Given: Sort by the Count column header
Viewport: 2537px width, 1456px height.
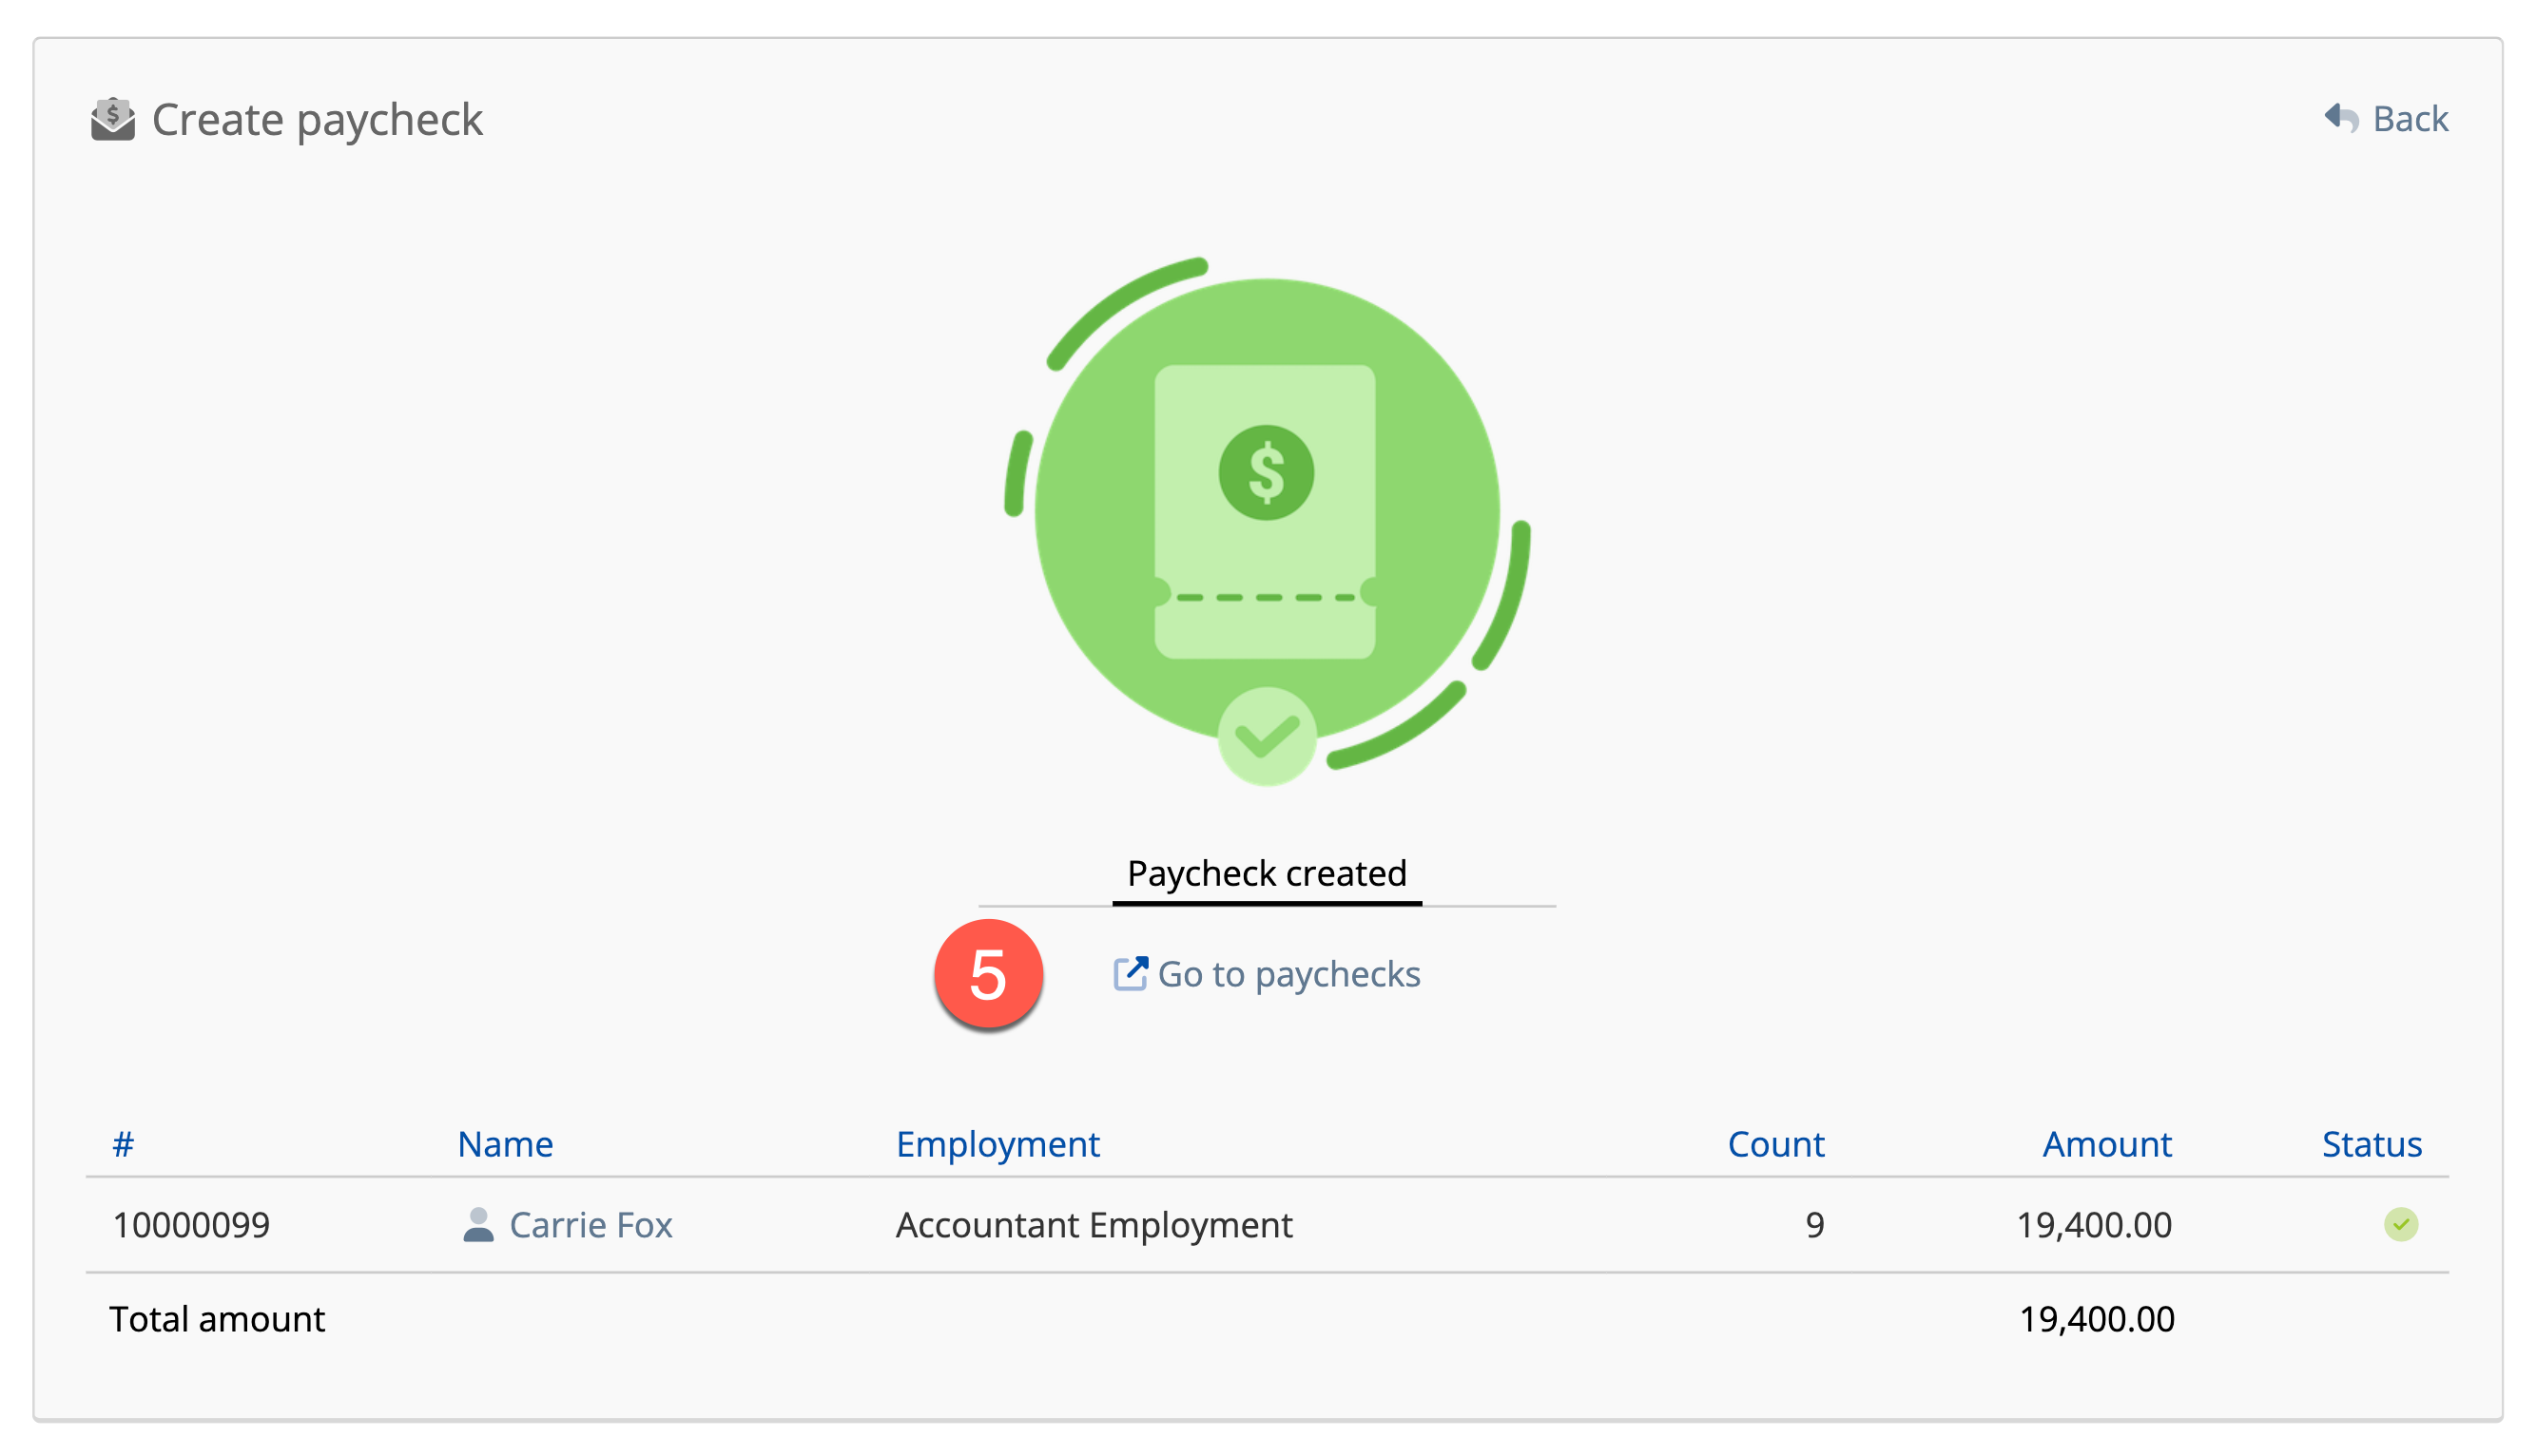Looking at the screenshot, I should click(x=1775, y=1144).
